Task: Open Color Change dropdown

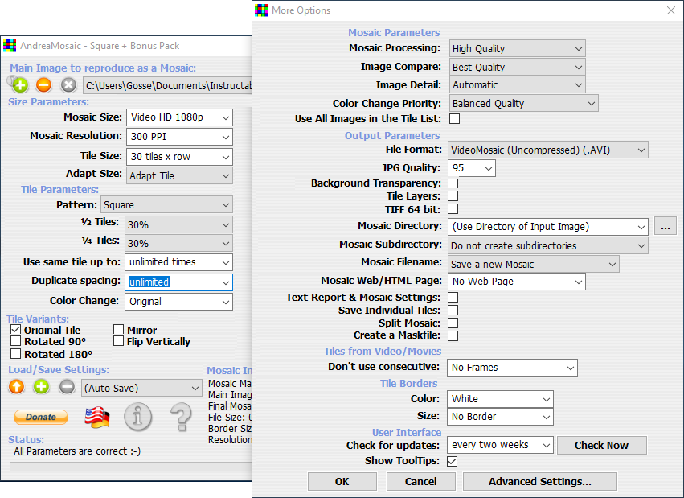Action: [x=178, y=302]
